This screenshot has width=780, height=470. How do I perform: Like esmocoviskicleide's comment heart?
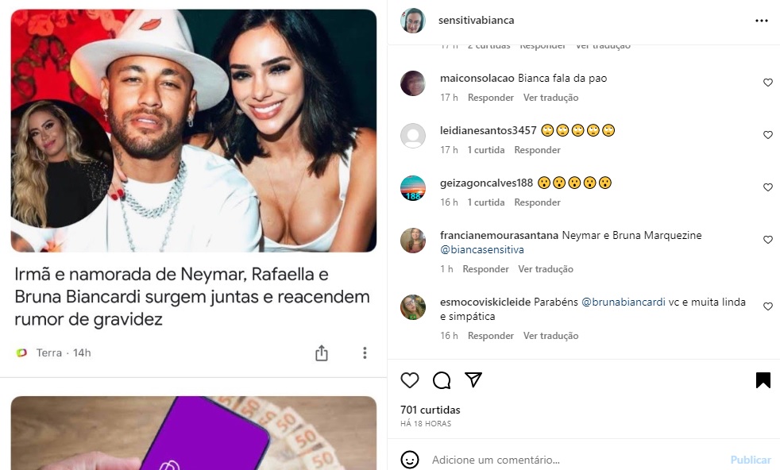coord(767,306)
